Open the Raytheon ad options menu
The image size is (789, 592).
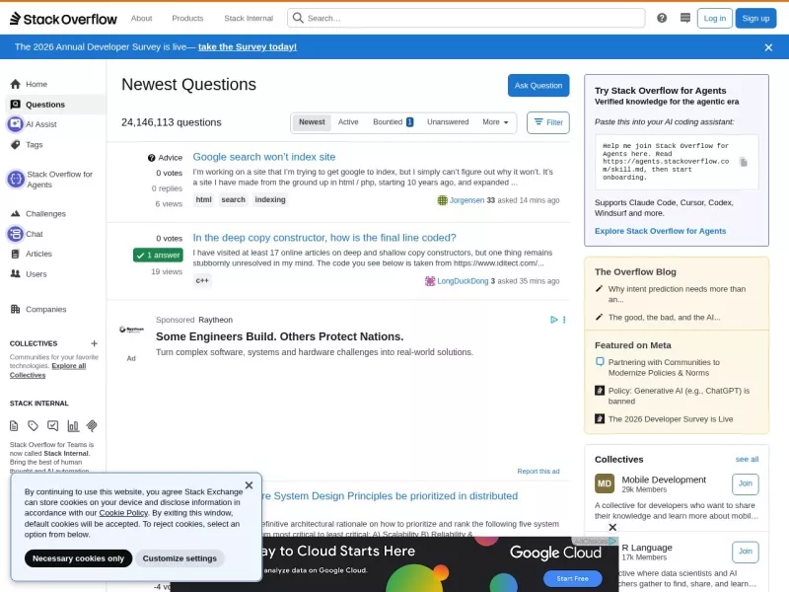[564, 320]
